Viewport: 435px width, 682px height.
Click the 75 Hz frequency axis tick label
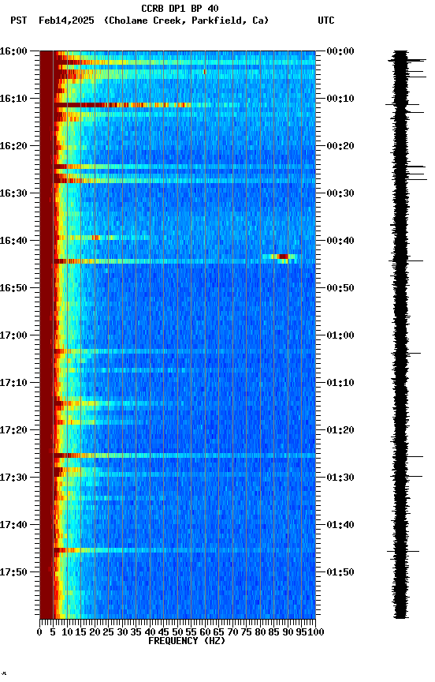pos(246,632)
